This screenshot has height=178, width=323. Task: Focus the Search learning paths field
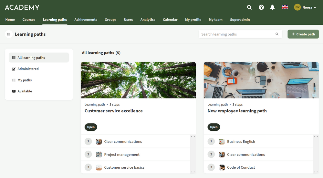[240, 34]
